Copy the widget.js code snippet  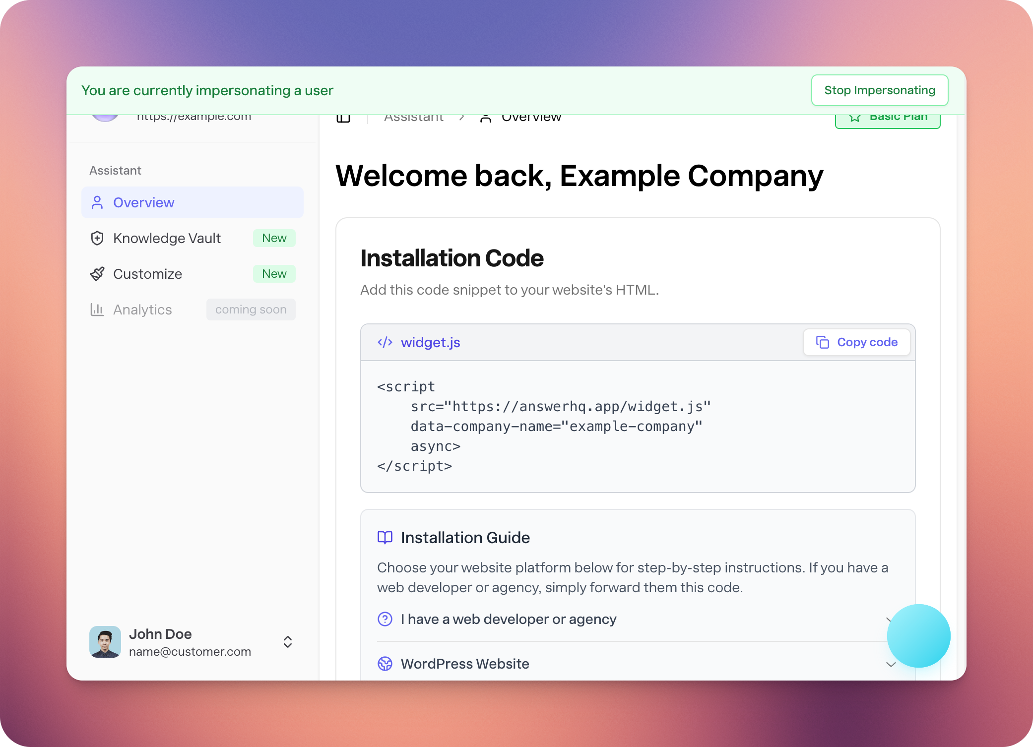point(857,342)
